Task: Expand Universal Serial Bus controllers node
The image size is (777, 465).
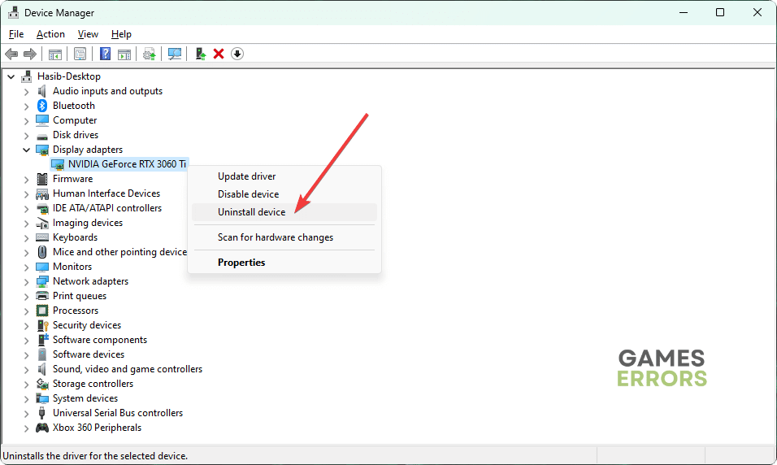Action: pos(26,414)
